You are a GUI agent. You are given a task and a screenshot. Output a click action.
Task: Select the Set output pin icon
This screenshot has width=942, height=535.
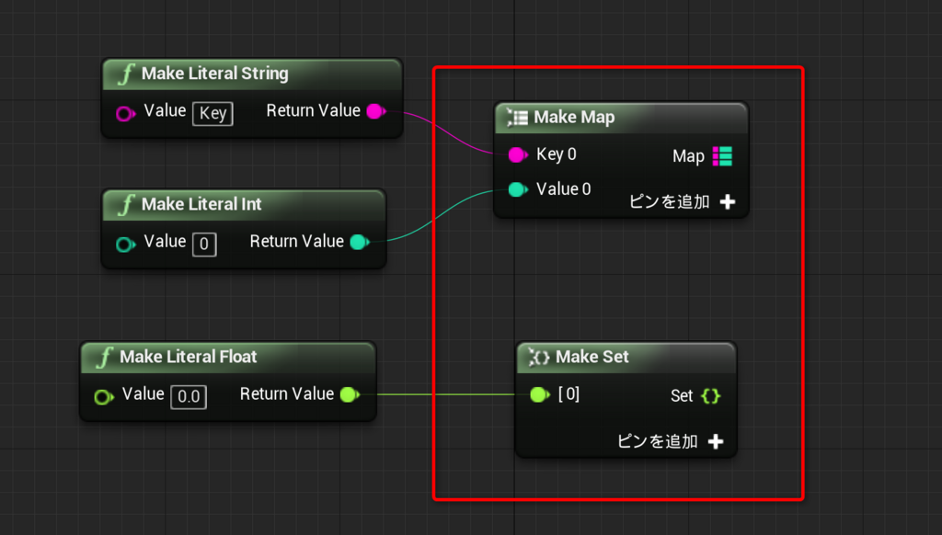711,395
